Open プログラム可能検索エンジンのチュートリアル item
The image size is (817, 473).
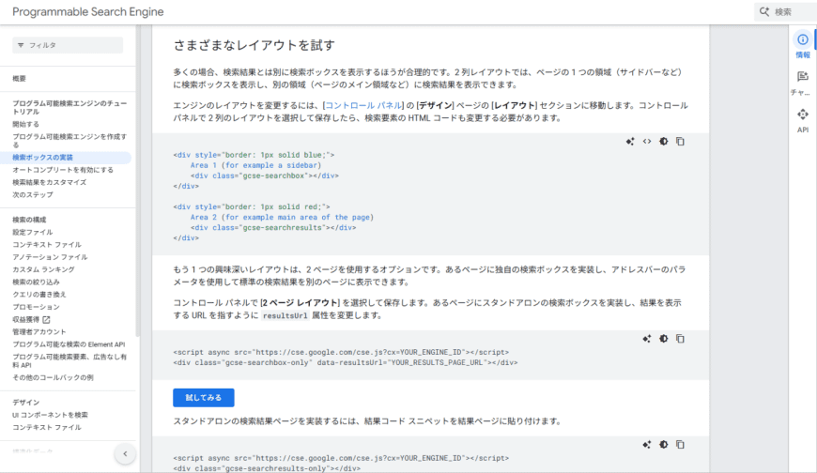69,107
